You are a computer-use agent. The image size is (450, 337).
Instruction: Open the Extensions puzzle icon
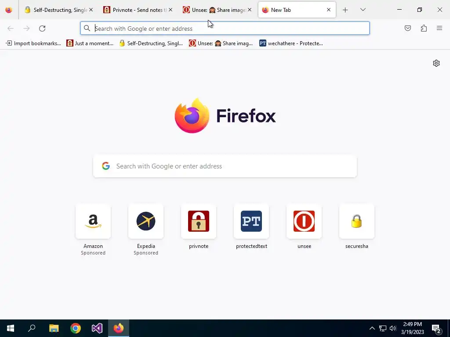click(x=424, y=28)
